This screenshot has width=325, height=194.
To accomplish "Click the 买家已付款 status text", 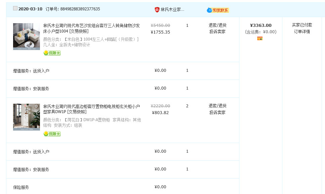I will [302, 25].
